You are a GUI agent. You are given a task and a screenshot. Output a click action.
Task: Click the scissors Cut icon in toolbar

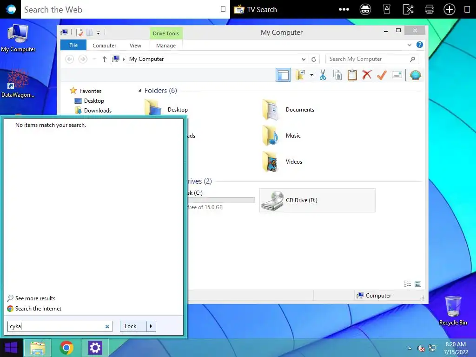[x=323, y=75]
